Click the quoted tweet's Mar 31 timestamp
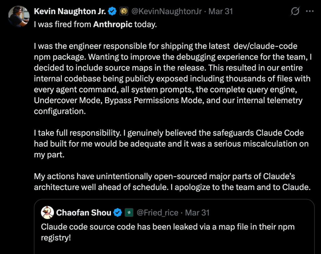 (197, 213)
